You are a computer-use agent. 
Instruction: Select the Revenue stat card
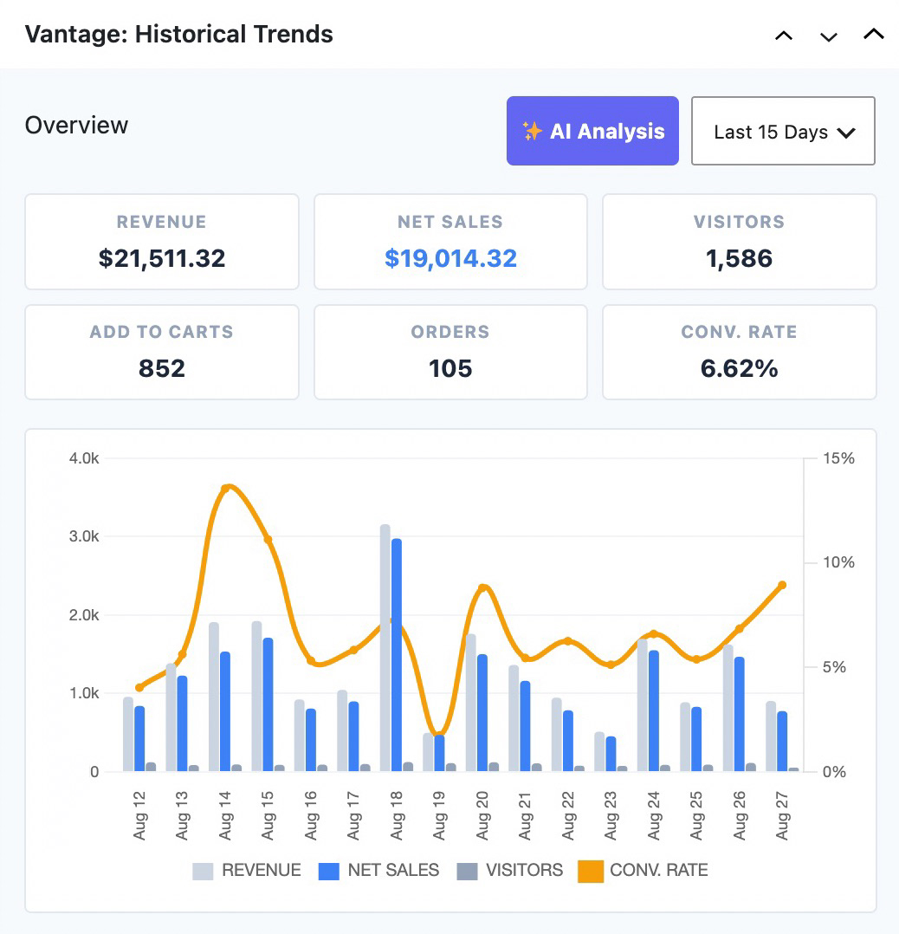point(162,242)
